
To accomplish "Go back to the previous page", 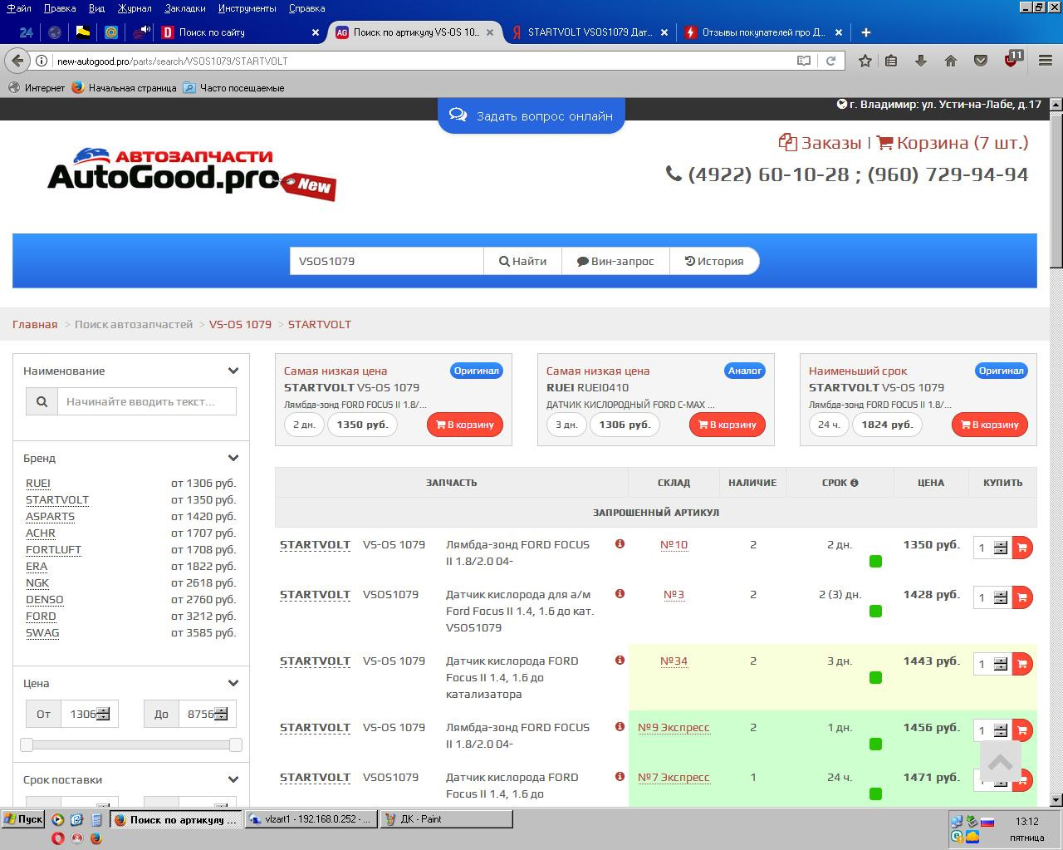I will pos(17,61).
